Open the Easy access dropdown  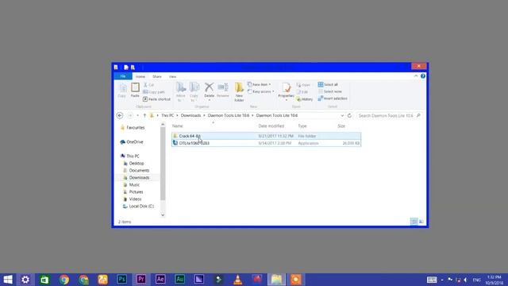pyautogui.click(x=261, y=92)
